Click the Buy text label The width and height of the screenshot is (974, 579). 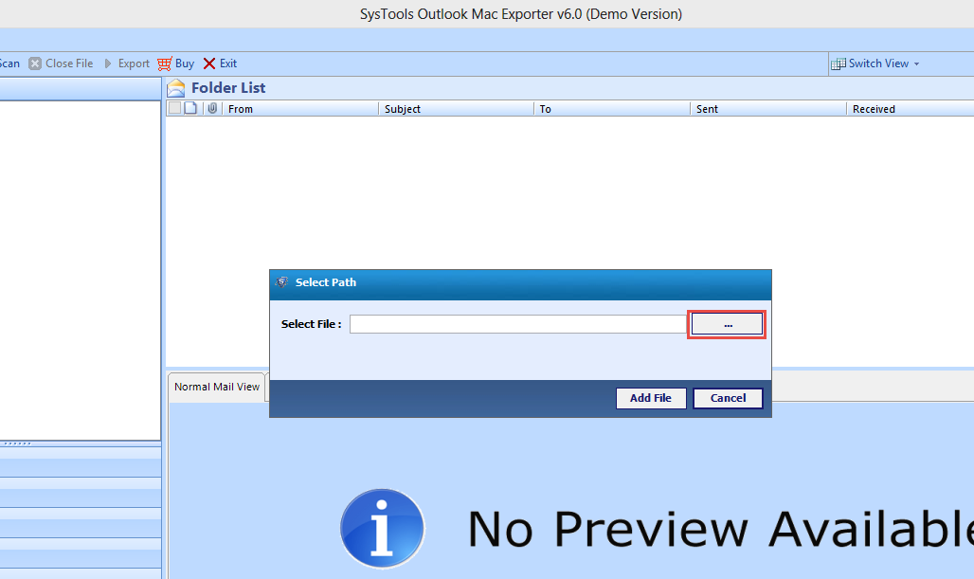185,63
